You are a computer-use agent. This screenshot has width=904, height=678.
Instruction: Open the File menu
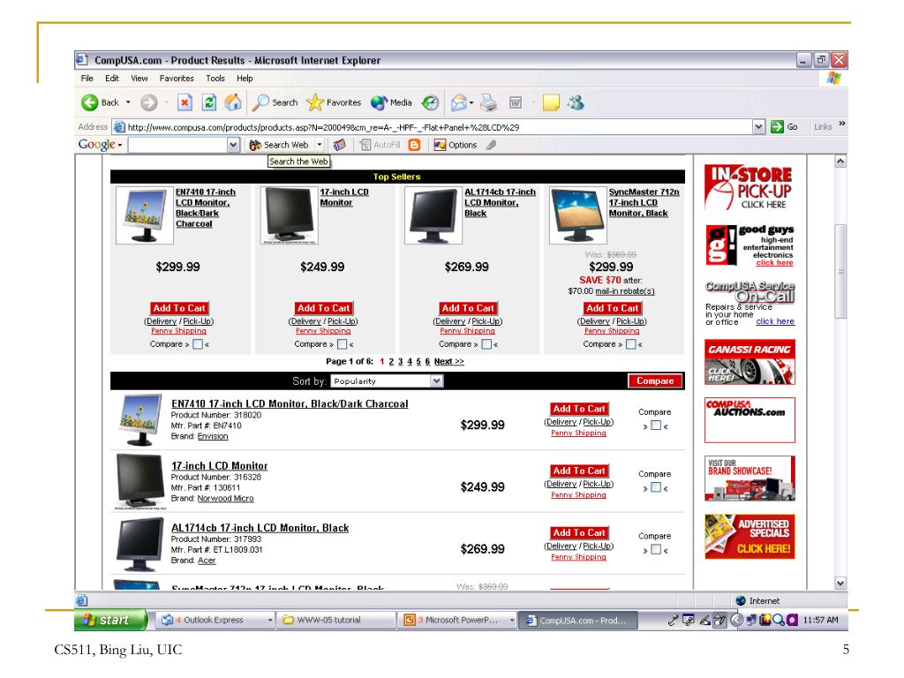click(x=87, y=79)
